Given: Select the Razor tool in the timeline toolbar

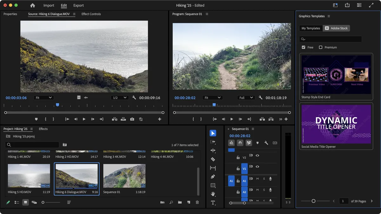Looking at the screenshot, I should tap(213, 159).
